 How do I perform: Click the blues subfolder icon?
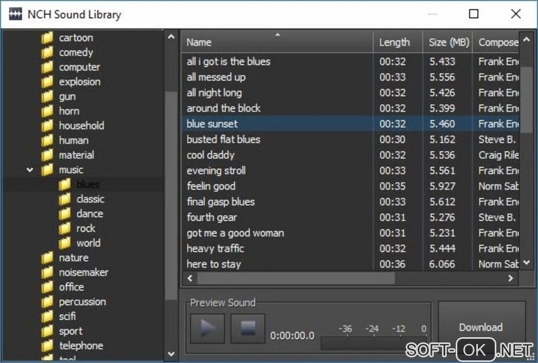[64, 184]
